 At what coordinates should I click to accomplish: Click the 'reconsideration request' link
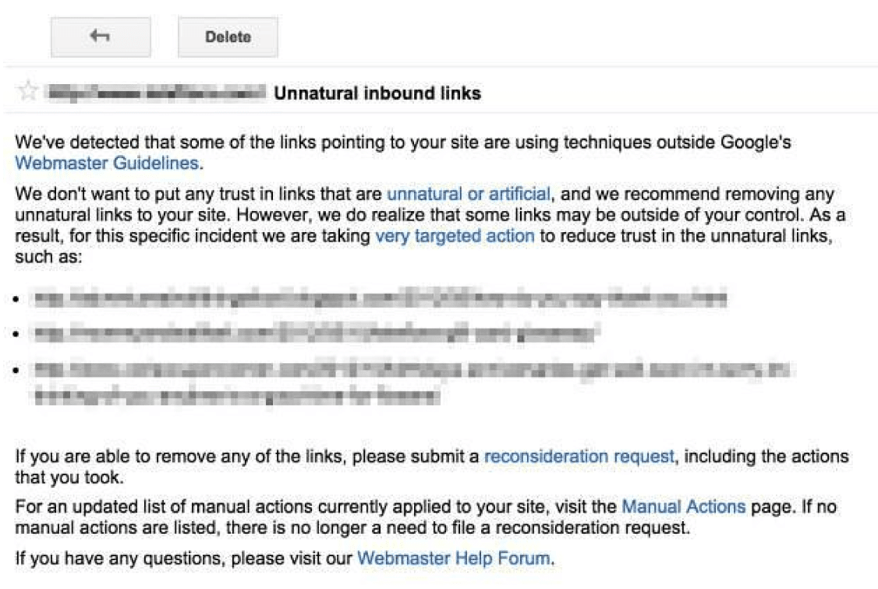pyautogui.click(x=579, y=457)
